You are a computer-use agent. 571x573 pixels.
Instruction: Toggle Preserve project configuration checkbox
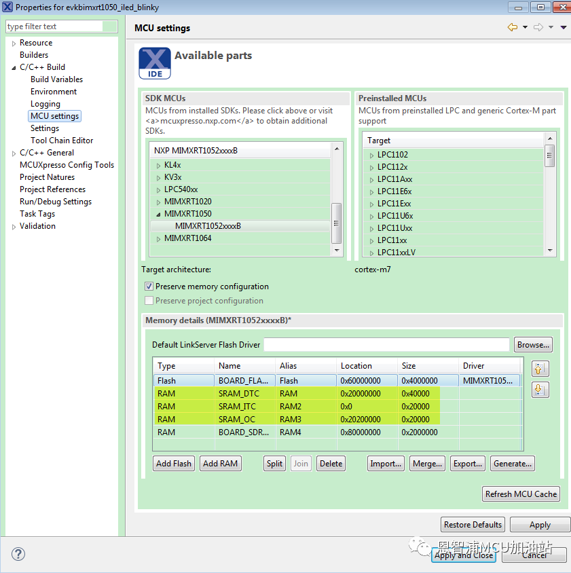[149, 300]
